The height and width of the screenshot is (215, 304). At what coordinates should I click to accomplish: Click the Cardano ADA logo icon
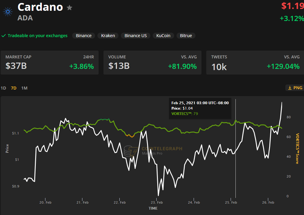(x=7, y=11)
